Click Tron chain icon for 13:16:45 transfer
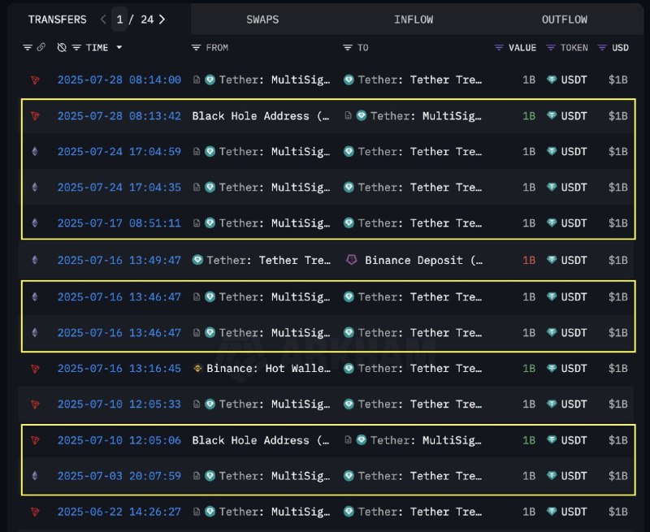 (35, 369)
